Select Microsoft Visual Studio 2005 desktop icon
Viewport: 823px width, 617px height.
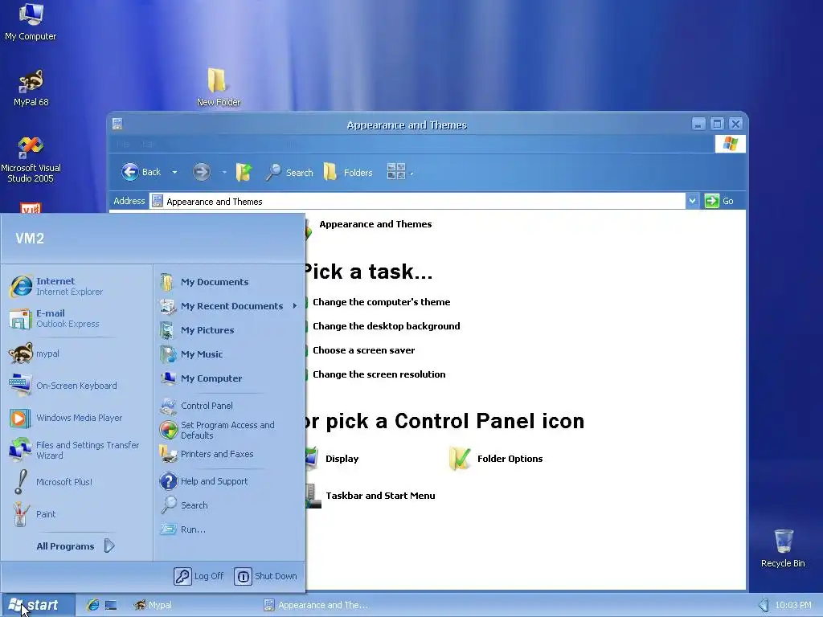click(31, 160)
